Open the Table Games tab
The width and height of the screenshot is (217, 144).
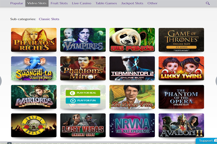pyautogui.click(x=106, y=3)
